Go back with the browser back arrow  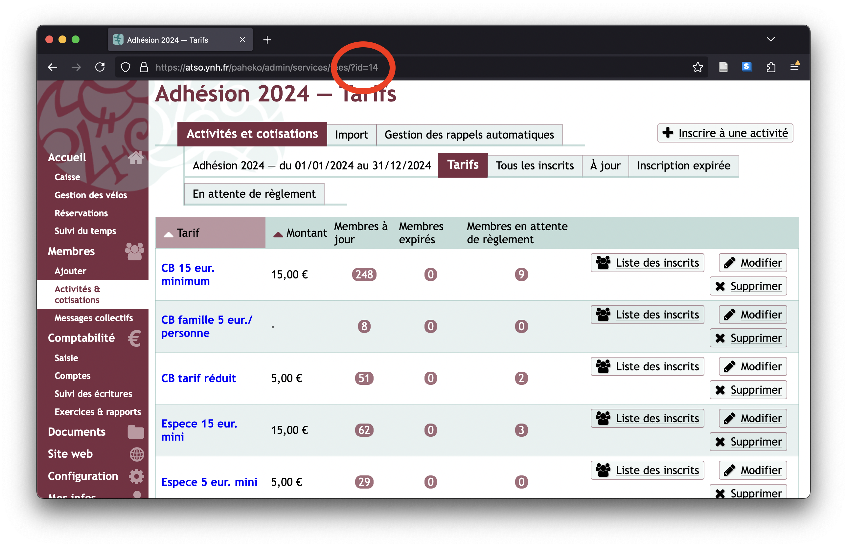[x=53, y=67]
